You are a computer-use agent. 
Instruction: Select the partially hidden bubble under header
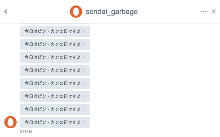[x=55, y=24]
